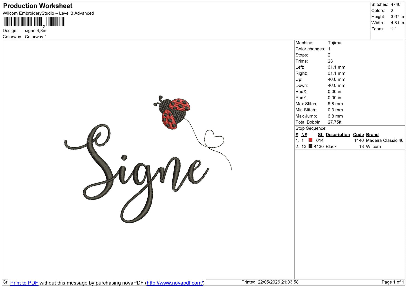Click the Design name signe 4,8in

[35, 31]
